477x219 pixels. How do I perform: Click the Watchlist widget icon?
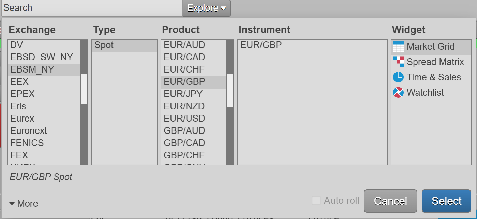pos(398,93)
